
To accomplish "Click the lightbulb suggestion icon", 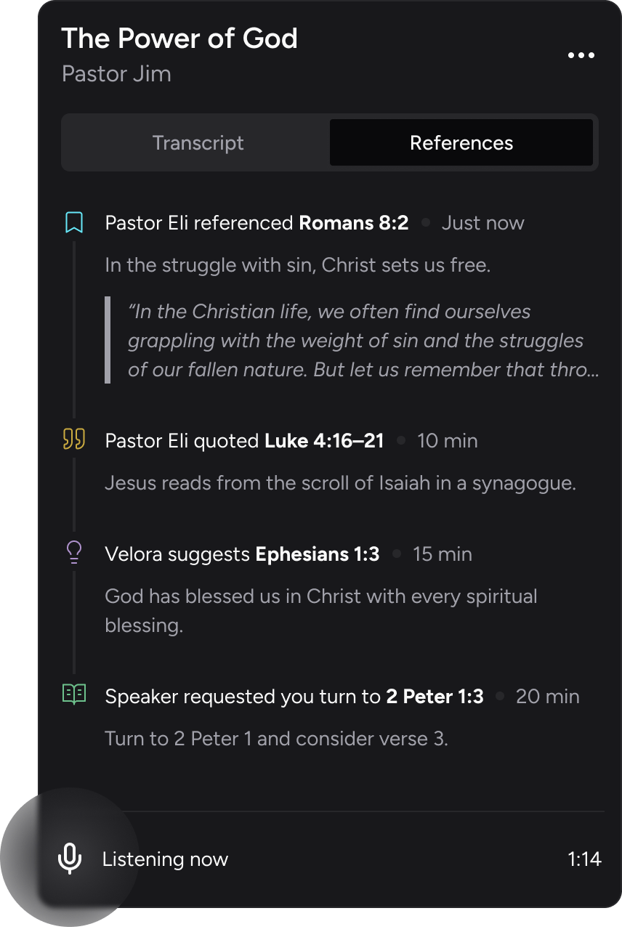I will point(73,553).
